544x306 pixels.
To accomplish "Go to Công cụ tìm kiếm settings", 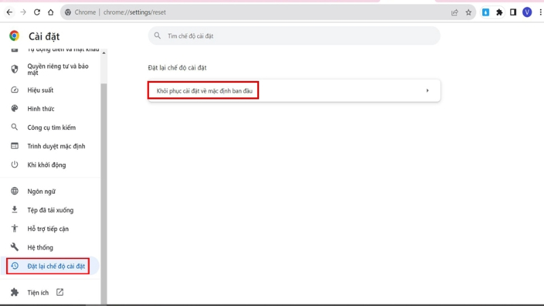I will [50, 127].
